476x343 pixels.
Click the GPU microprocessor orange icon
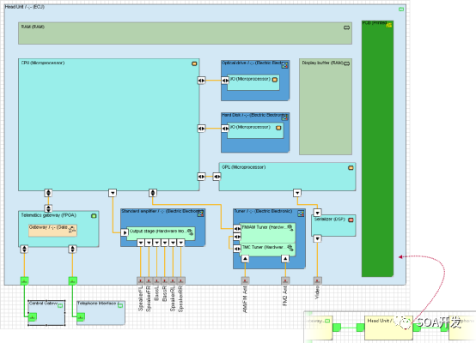351,167
